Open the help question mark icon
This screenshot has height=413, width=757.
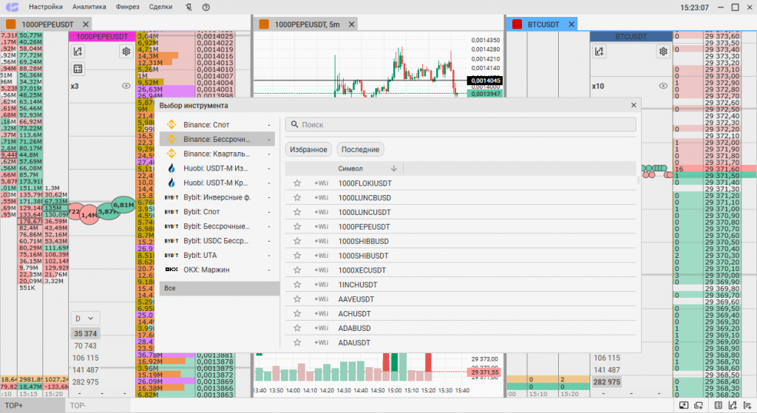pos(206,7)
